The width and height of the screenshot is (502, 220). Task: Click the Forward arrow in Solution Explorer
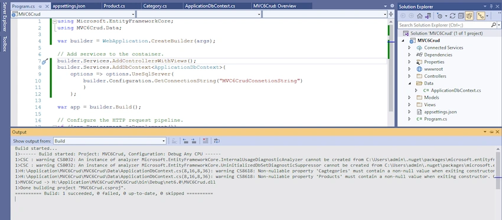click(x=411, y=16)
